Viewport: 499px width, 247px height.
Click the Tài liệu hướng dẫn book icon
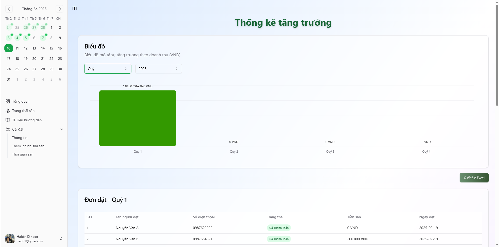tap(8, 120)
